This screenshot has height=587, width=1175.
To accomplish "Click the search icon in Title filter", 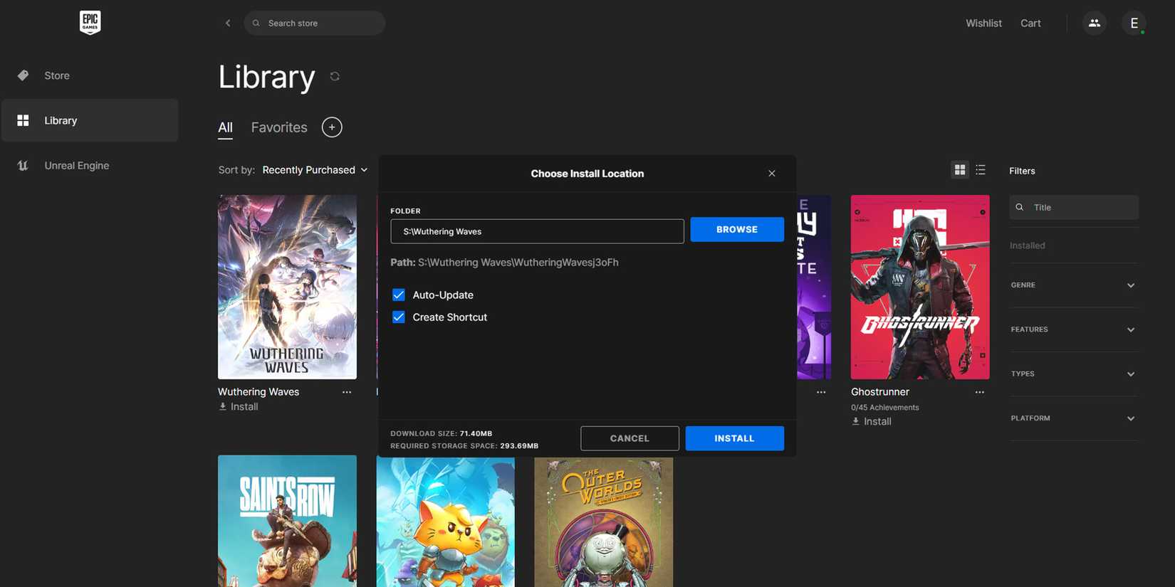I will (1020, 208).
